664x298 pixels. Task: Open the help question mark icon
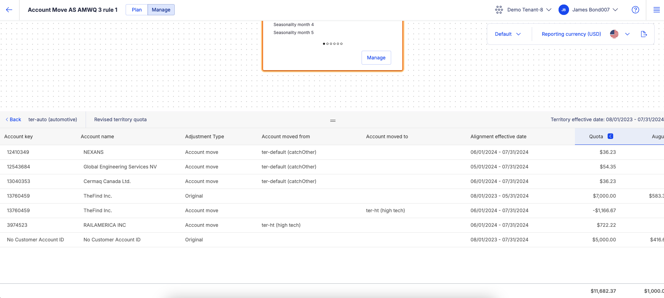tap(635, 10)
